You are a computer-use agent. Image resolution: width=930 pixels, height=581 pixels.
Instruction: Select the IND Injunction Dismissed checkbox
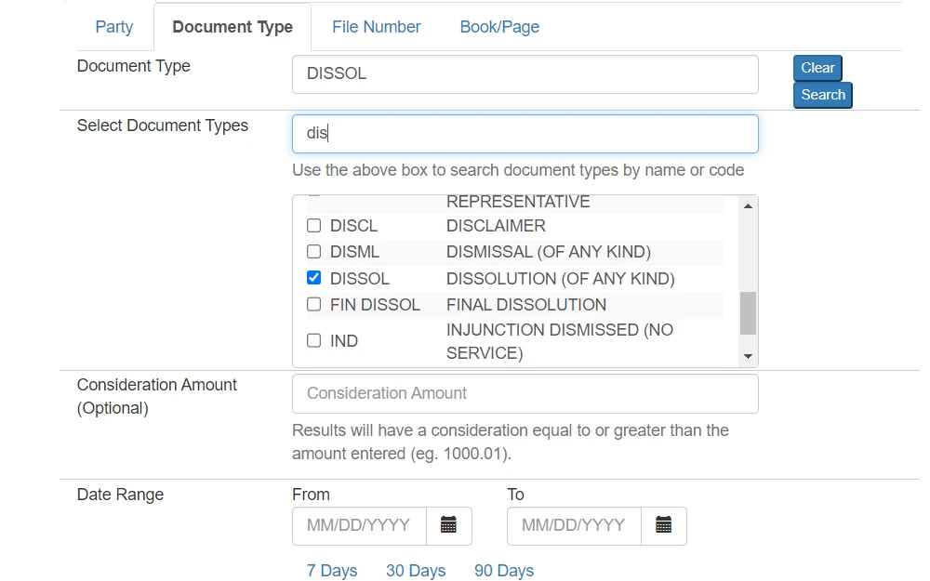point(313,341)
